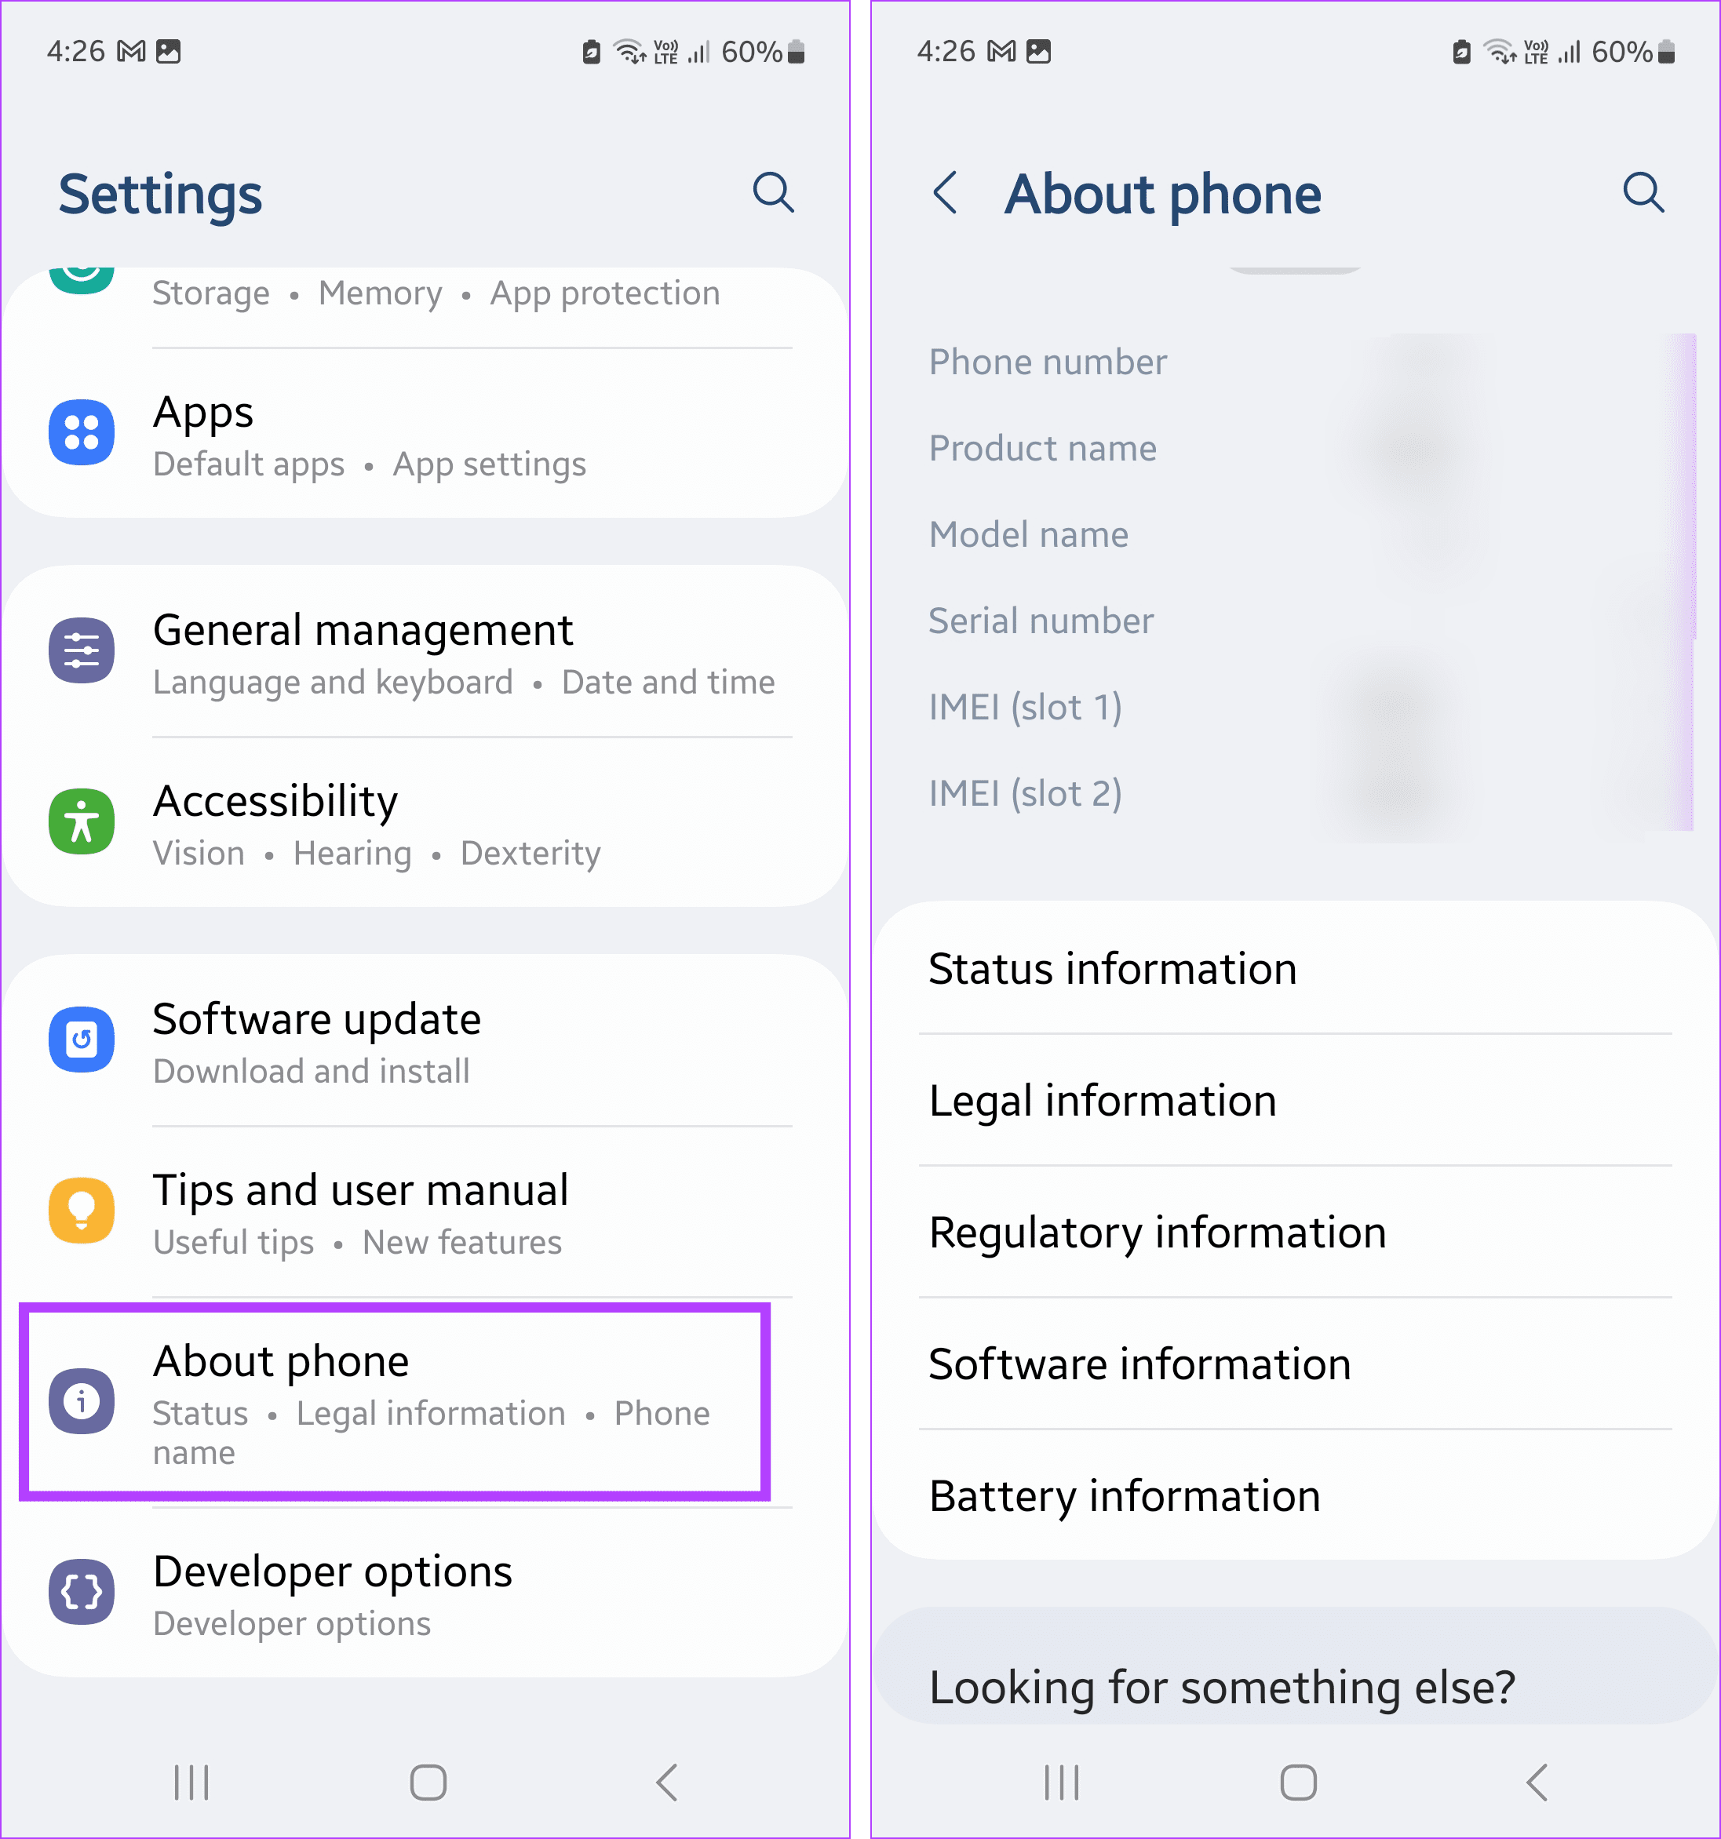
Task: Tap the Settings search icon
Action: 773,191
